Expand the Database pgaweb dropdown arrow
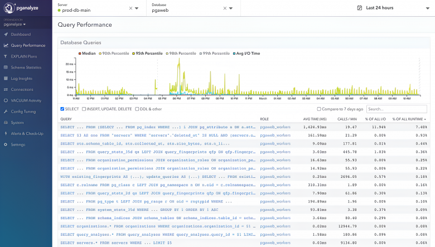 point(231,8)
